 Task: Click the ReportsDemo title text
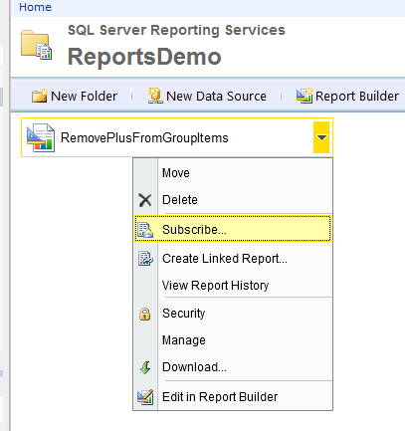click(144, 57)
